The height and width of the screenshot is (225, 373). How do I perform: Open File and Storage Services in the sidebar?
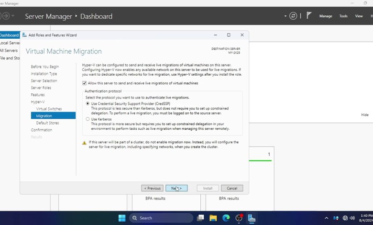coord(10,58)
